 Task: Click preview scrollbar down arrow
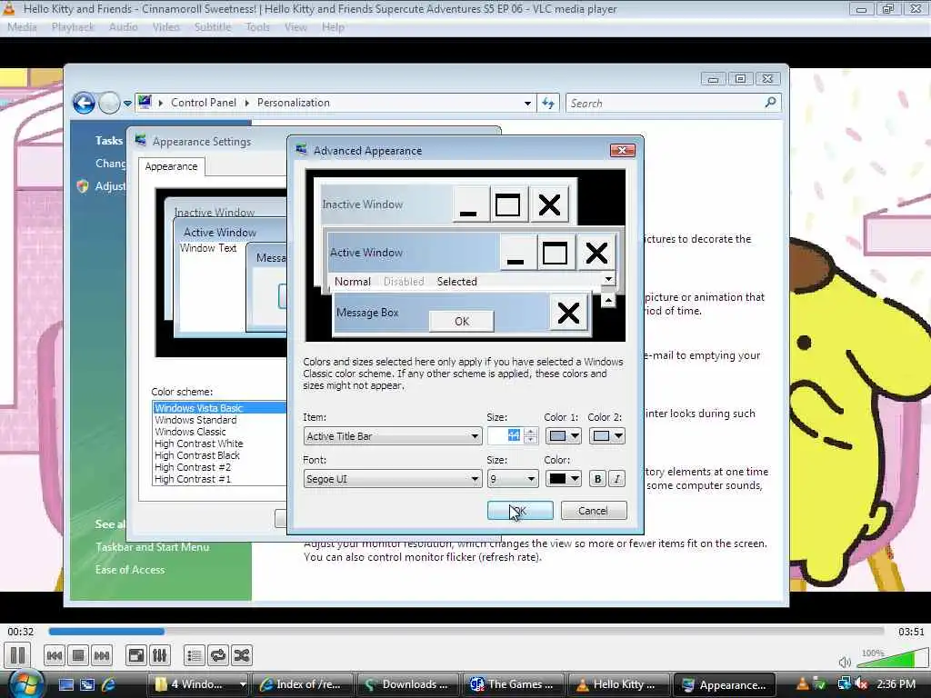[x=608, y=280]
